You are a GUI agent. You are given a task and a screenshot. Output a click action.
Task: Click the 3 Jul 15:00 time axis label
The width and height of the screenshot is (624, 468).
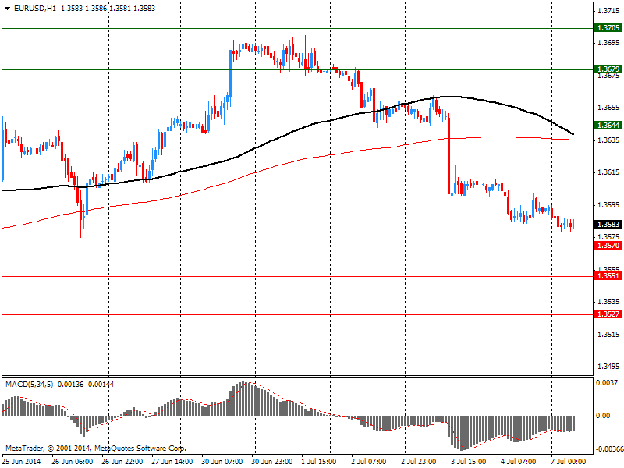(x=469, y=462)
